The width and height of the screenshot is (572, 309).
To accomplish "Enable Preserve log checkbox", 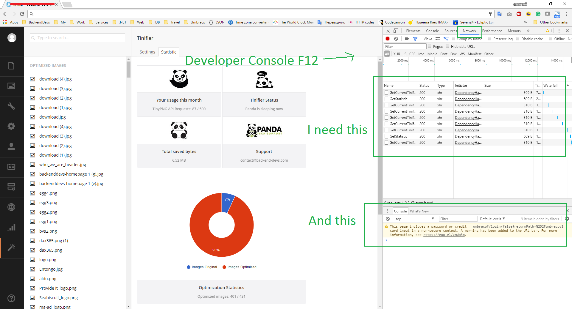I will click(489, 39).
